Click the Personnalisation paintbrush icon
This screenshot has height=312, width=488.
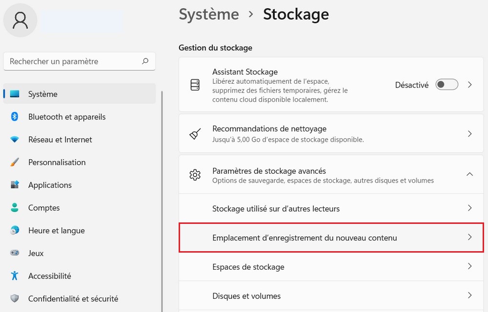15,163
